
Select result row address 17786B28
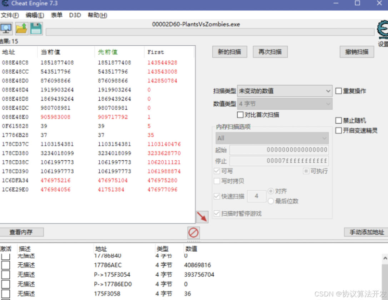(x=97, y=135)
